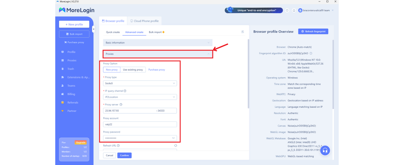
Task: Click the team avatar icon
Action: click(300, 10)
